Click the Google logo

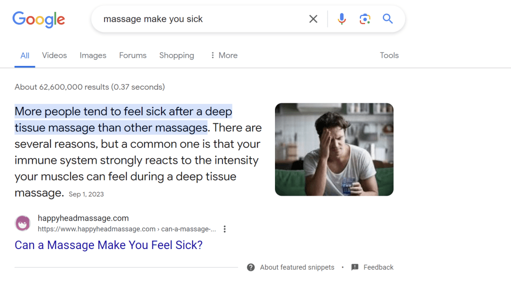(38, 19)
